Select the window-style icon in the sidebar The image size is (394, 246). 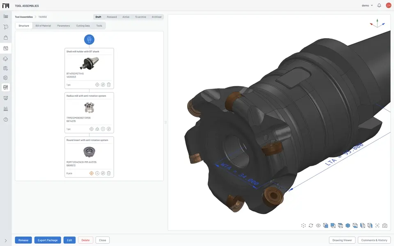(5, 48)
